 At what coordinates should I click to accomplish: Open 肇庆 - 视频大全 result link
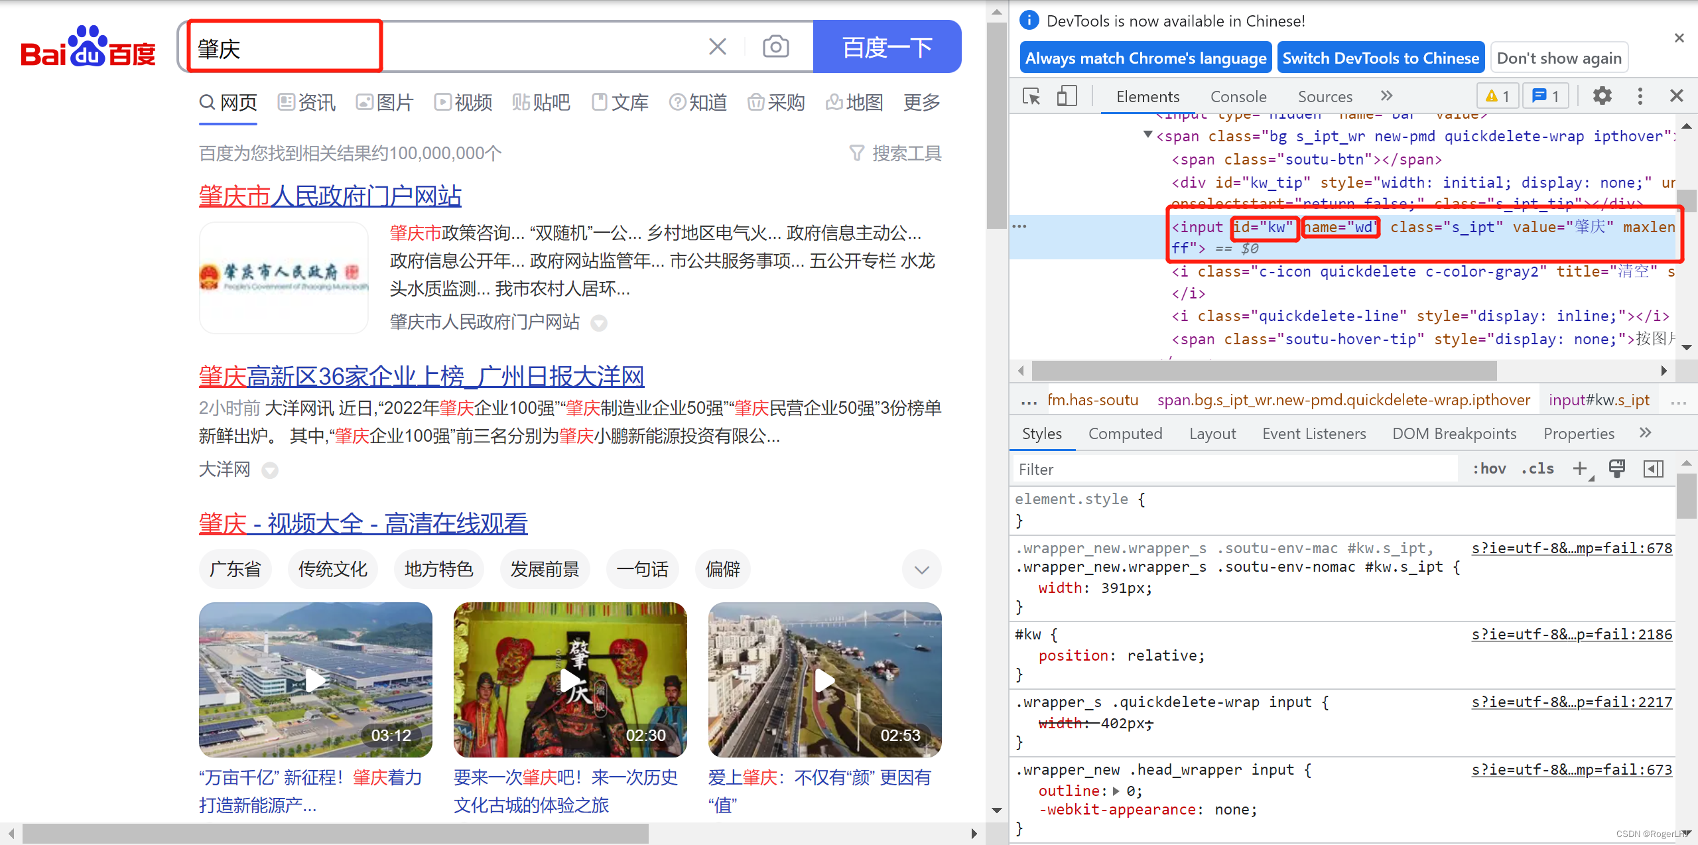click(363, 523)
